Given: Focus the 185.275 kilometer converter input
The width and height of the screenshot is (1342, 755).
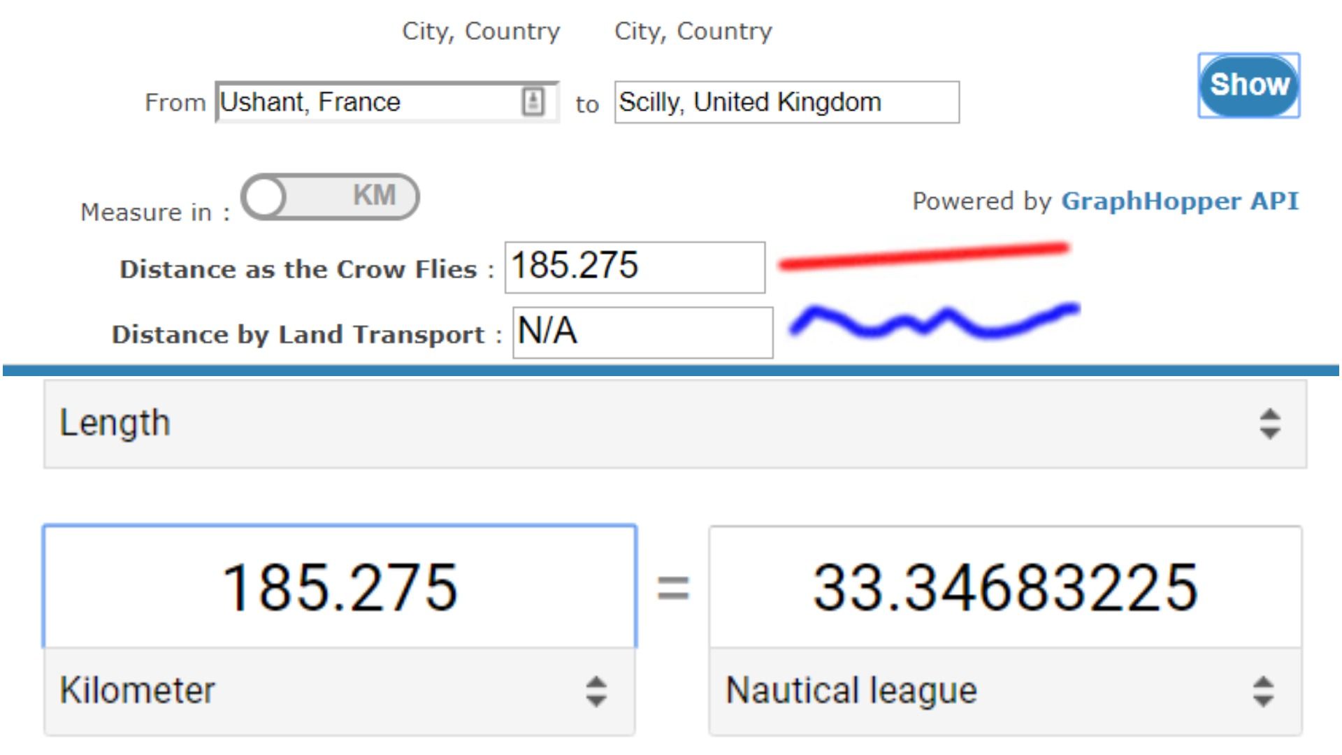Looking at the screenshot, I should point(340,587).
